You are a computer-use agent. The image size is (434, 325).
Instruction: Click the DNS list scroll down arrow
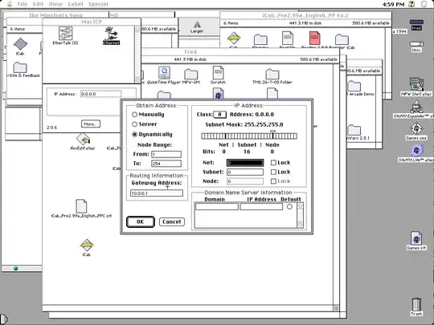[x=300, y=225]
